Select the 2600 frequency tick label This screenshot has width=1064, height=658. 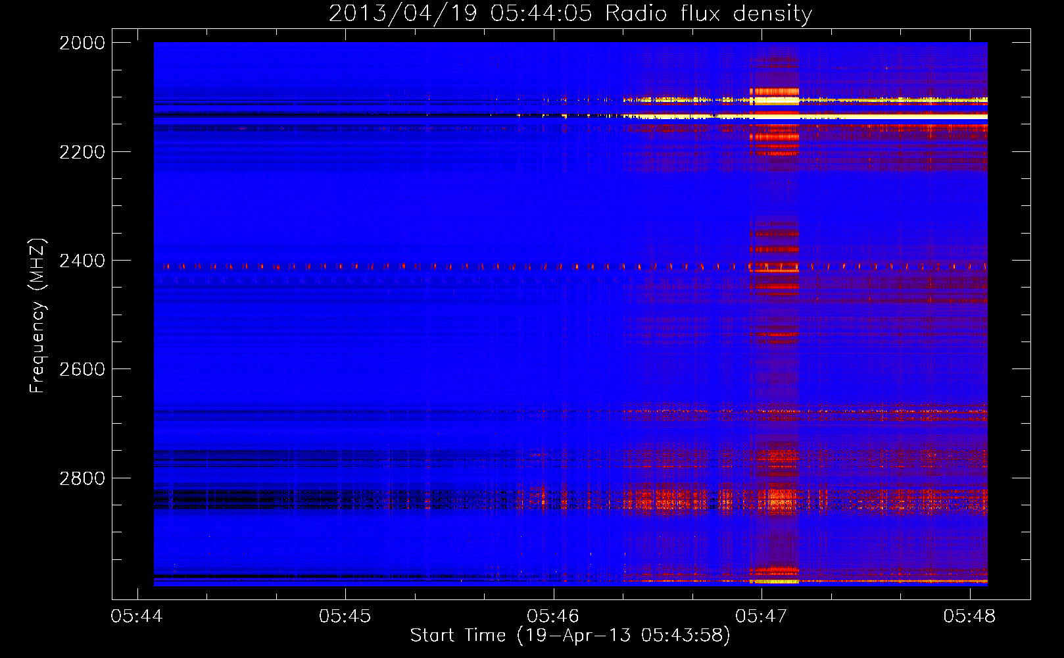(x=82, y=369)
